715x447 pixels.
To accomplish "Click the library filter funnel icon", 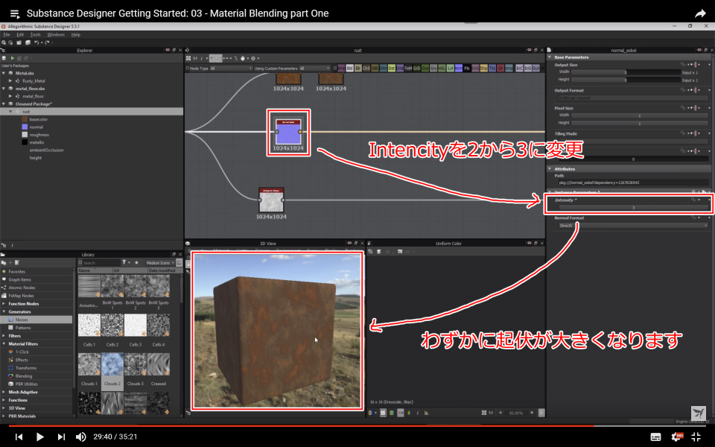I will [x=124, y=263].
